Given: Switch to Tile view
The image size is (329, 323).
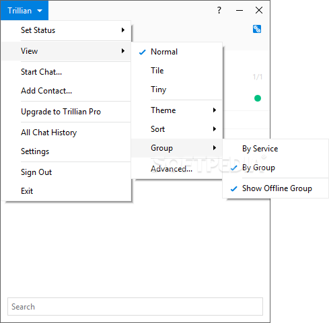Looking at the screenshot, I should pyautogui.click(x=177, y=71).
